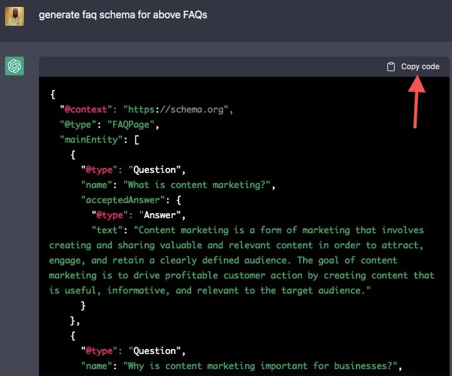The width and height of the screenshot is (452, 376).
Task: Click the empty code block header bar
Action: tap(207, 67)
